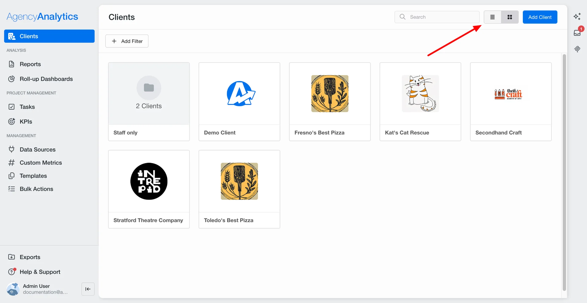Open the KPIs section

coord(49,121)
